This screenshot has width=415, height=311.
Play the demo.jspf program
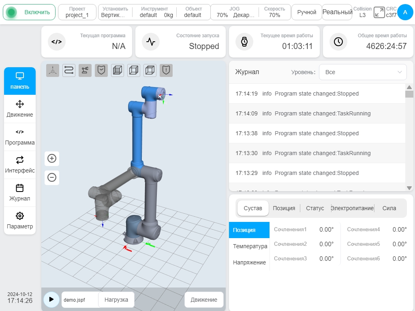pyautogui.click(x=51, y=299)
